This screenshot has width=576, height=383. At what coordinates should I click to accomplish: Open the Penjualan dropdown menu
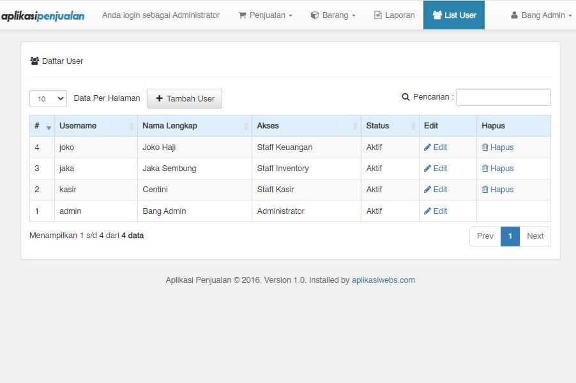266,15
